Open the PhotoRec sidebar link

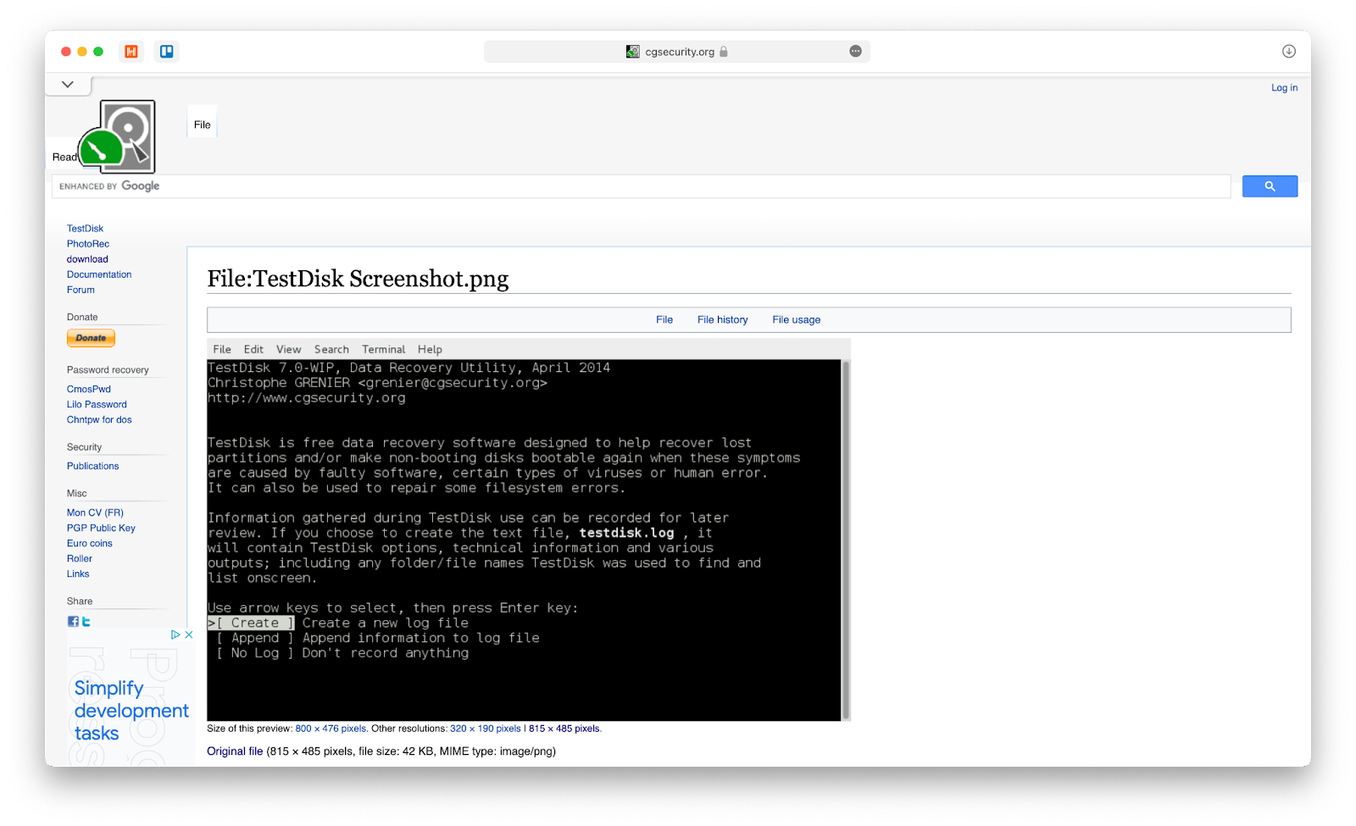(88, 244)
